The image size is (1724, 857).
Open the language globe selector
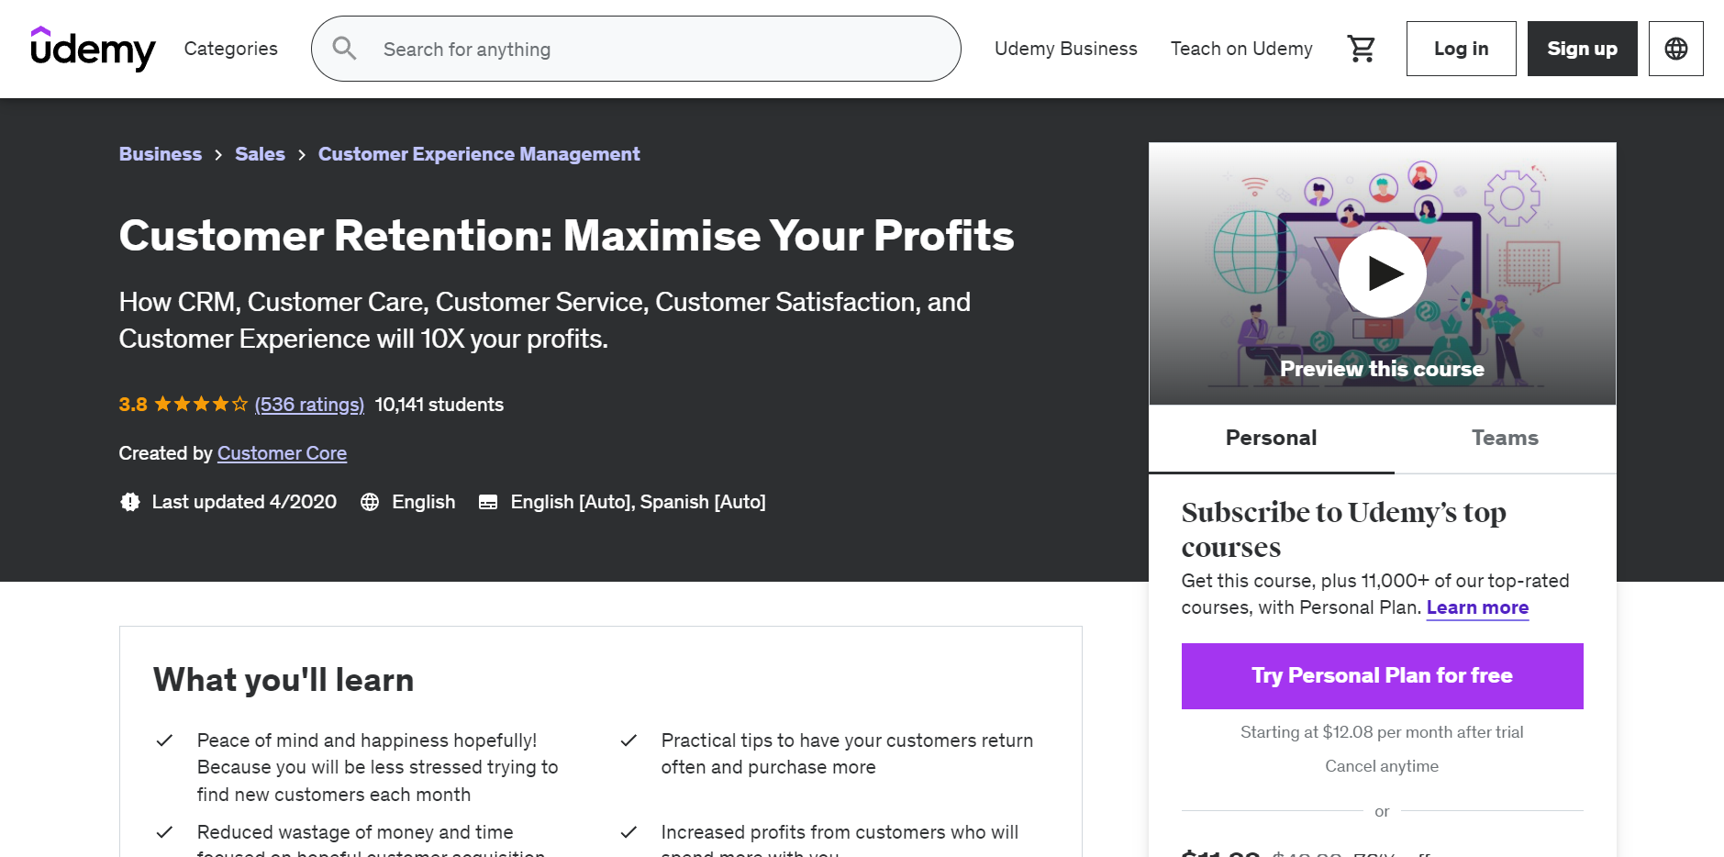(x=1675, y=49)
